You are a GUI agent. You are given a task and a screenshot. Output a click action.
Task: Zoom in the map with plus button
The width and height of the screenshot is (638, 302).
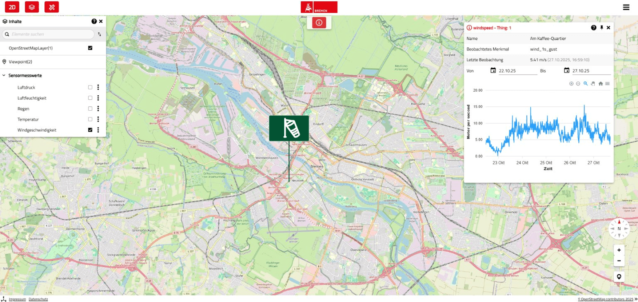tap(619, 250)
